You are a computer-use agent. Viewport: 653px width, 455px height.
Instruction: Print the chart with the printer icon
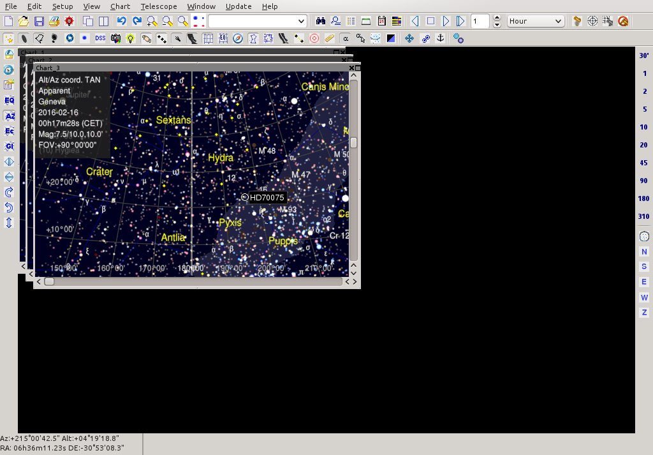click(x=54, y=21)
